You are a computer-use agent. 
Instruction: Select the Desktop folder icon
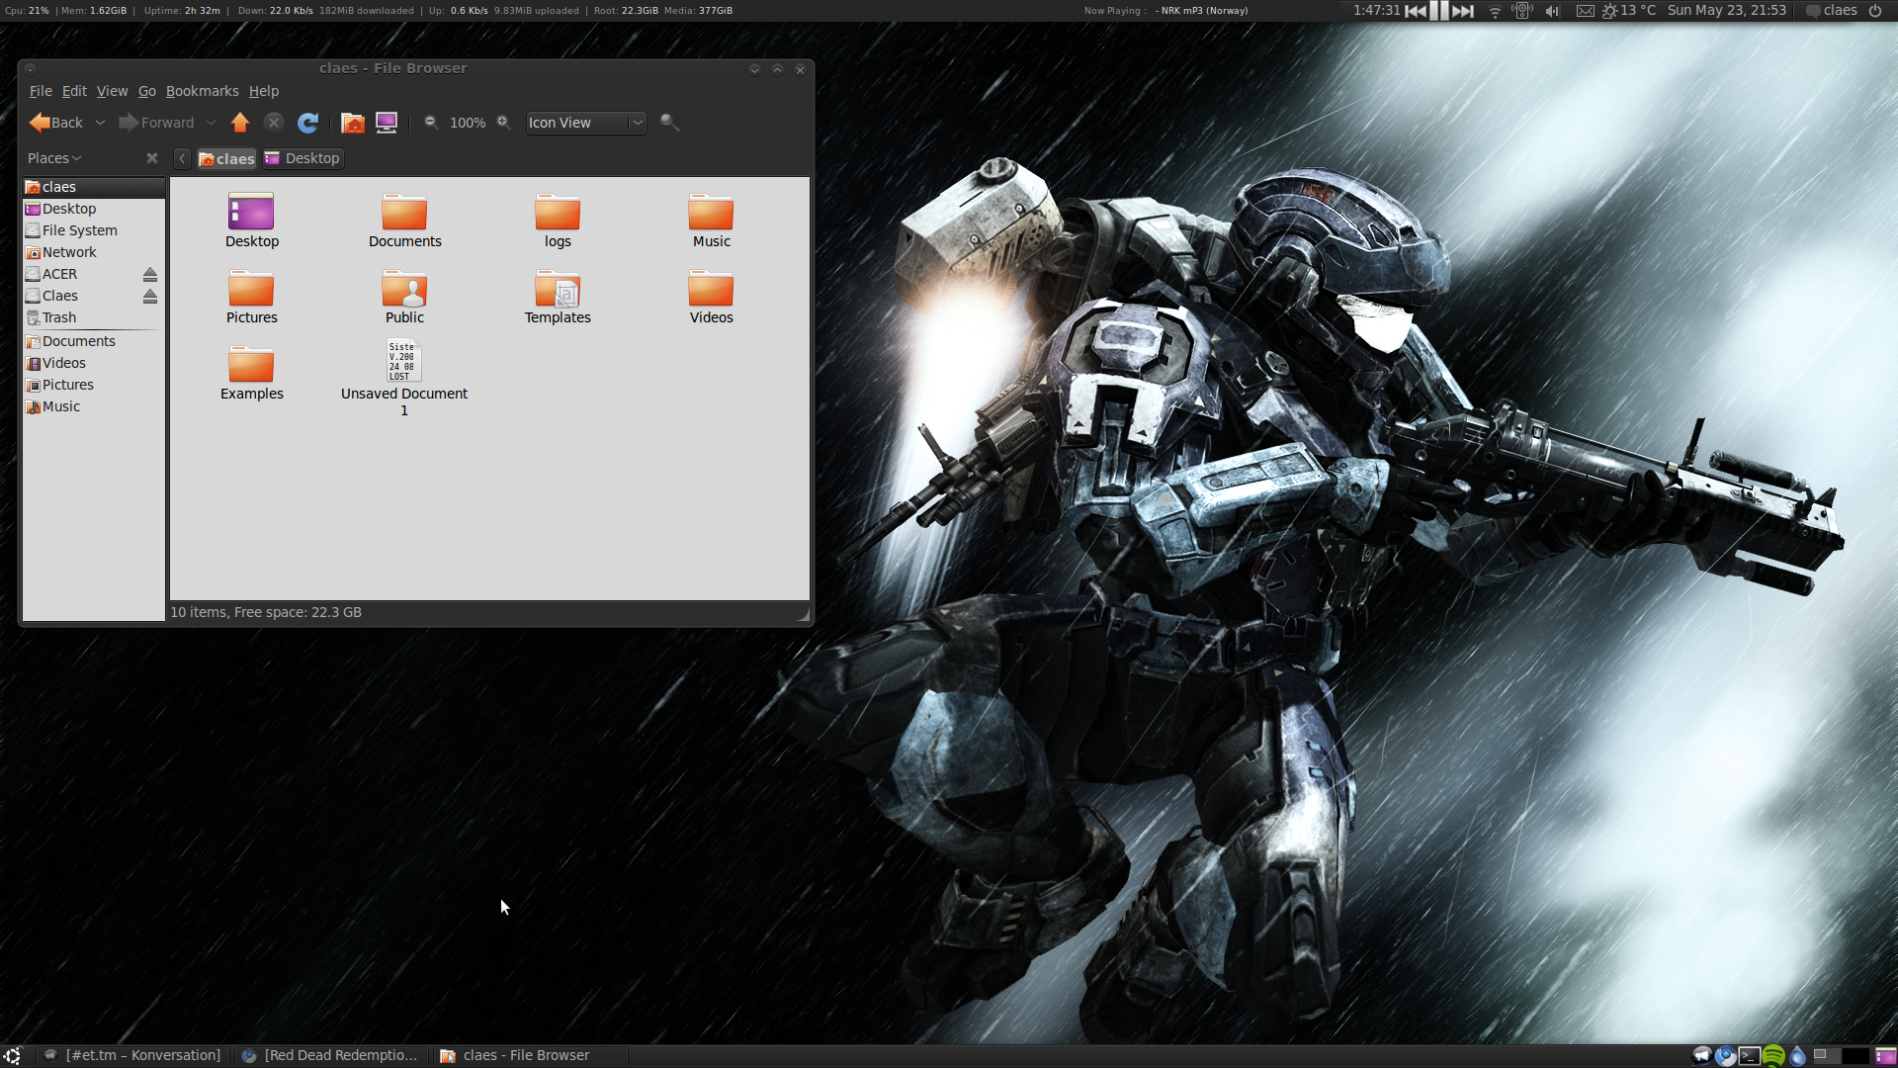tap(251, 212)
